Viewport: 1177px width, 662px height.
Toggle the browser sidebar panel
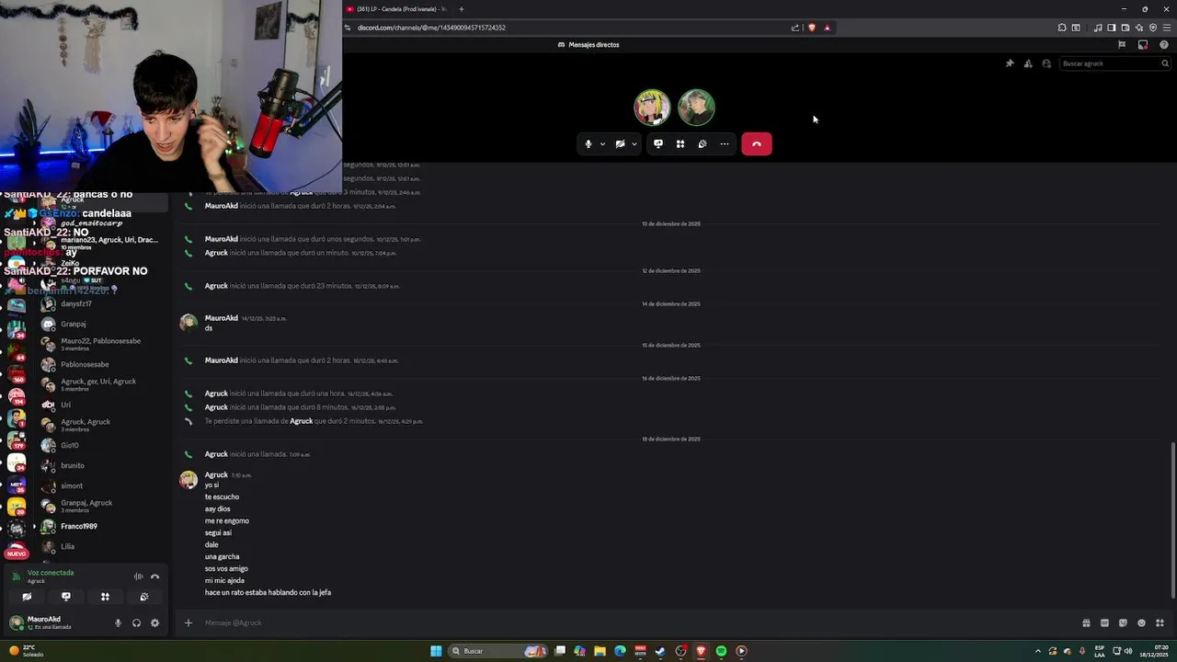1111,28
